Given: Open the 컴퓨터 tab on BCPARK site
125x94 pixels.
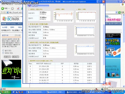Looking at the screenshot, I should 12,27.
